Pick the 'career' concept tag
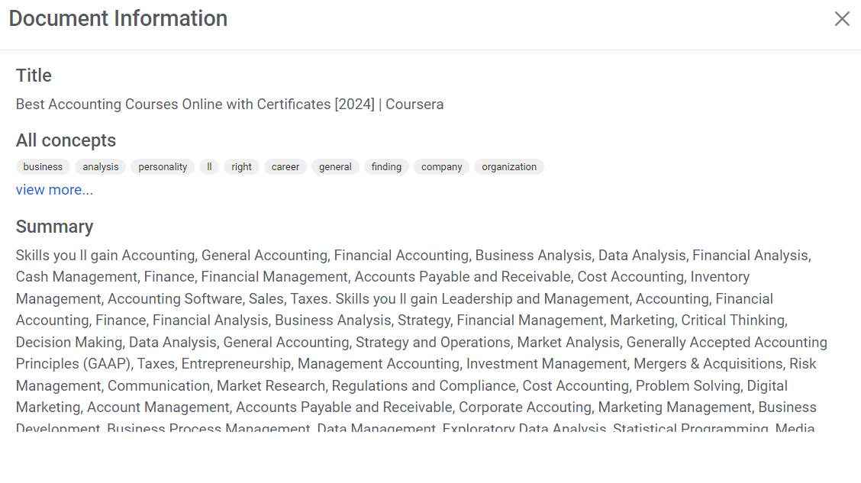Image resolution: width=861 pixels, height=483 pixels. [x=285, y=167]
